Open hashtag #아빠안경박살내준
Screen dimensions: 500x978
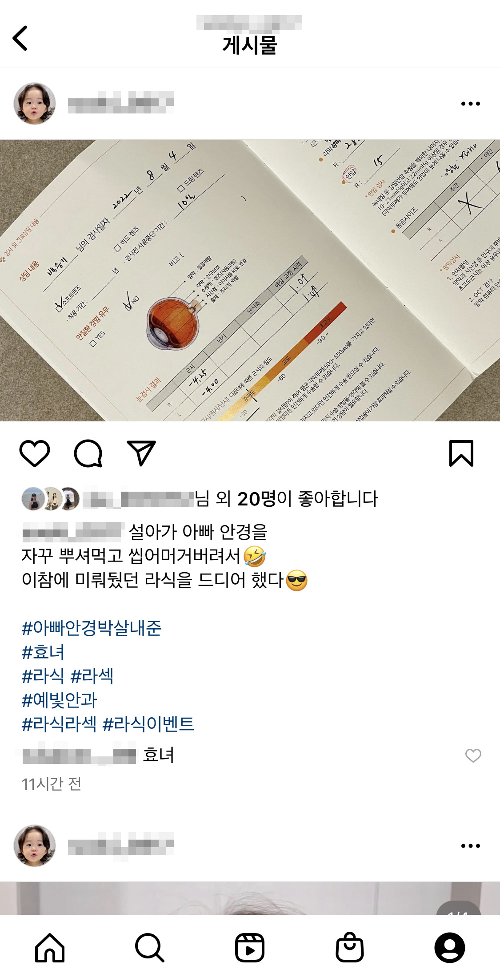92,628
